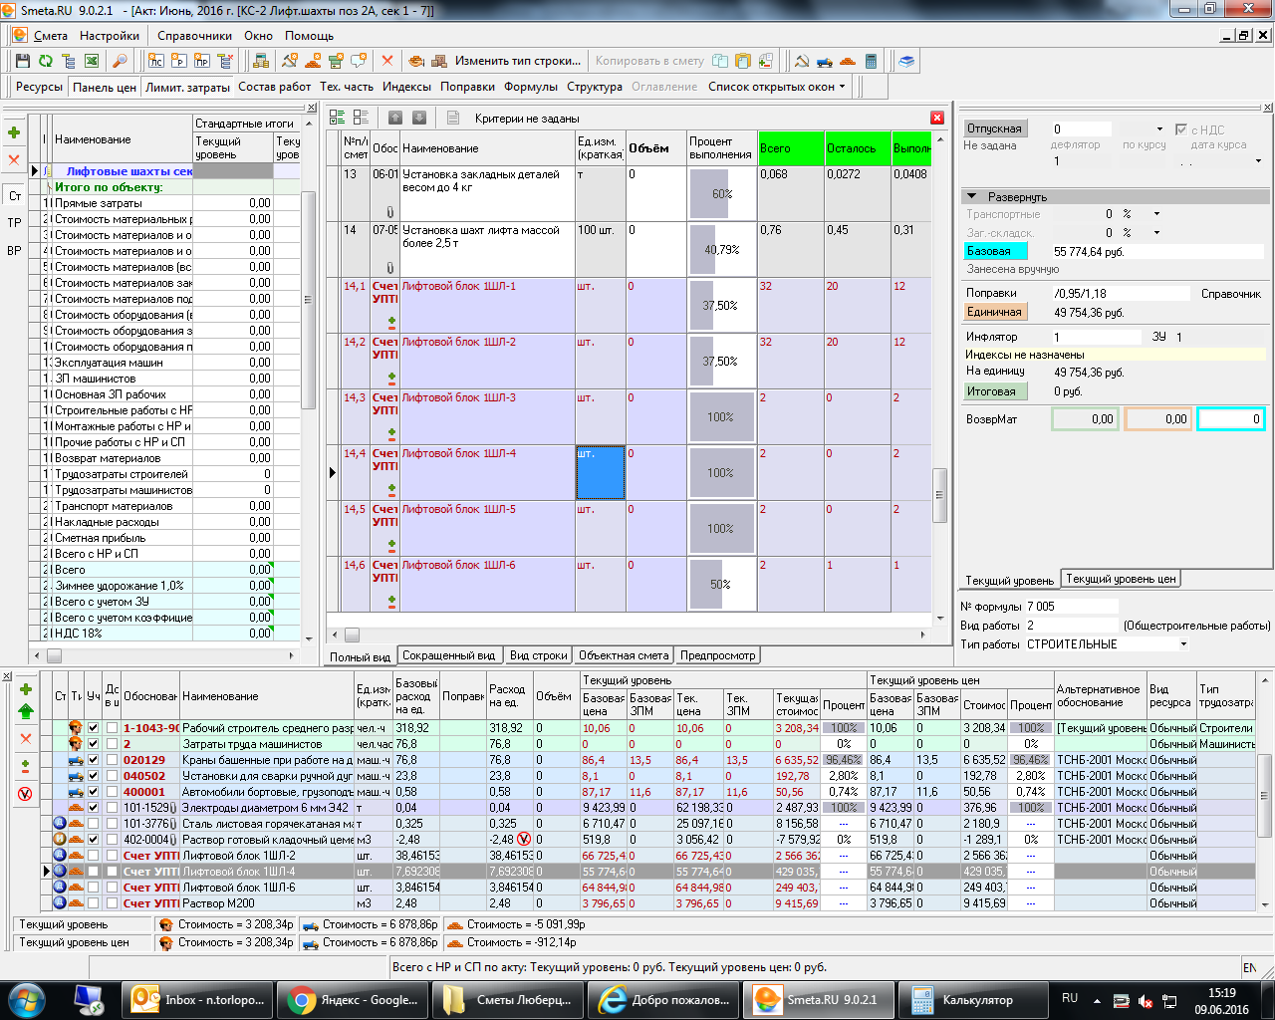Open the 'Индексы' toolbar button
Image resolution: width=1275 pixels, height=1020 pixels.
coord(406,87)
